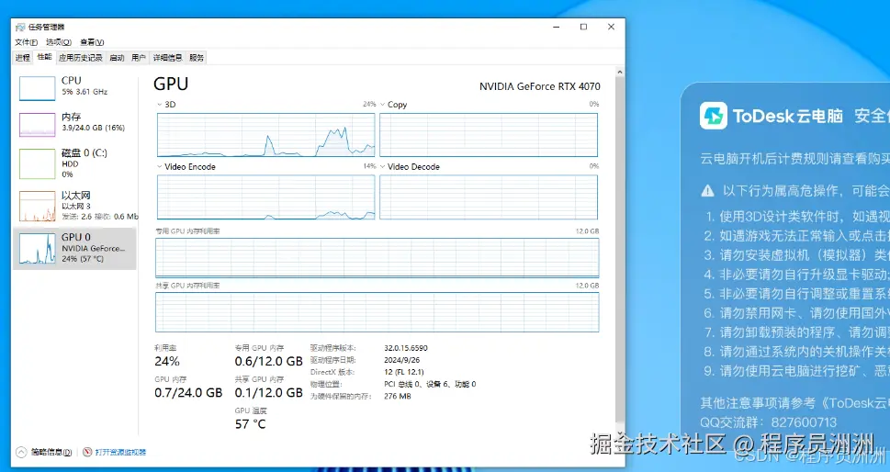Select the 磁盘 0 (C:) thumbnail graph
890x472 pixels.
pos(38,164)
